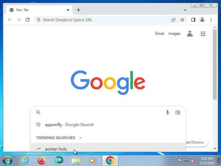Launch Firefox from the taskbar
Screen dimensions: 221x166
[x=42, y=160]
